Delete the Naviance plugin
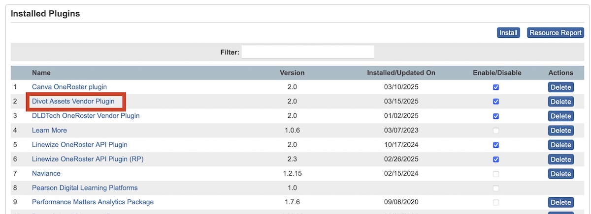591x214 pixels. (560, 174)
